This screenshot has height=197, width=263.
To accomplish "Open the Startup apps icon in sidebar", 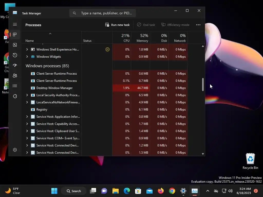I will [x=15, y=65].
